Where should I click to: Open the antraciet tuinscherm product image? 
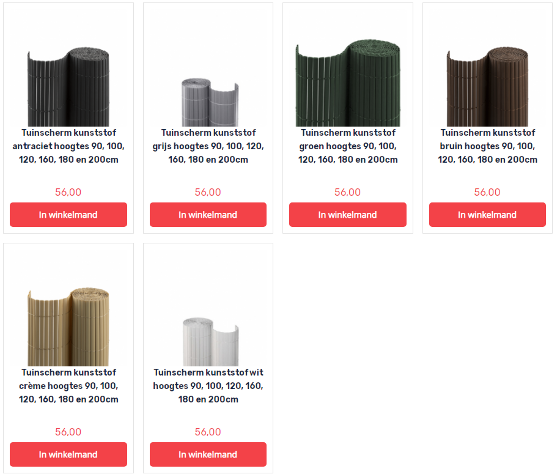(68, 68)
